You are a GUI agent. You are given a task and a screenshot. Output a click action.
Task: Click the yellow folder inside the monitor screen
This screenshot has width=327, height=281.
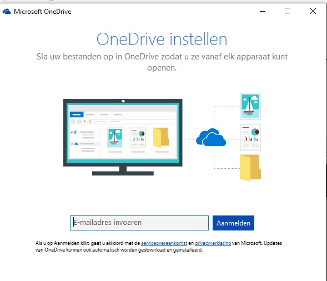(x=161, y=138)
